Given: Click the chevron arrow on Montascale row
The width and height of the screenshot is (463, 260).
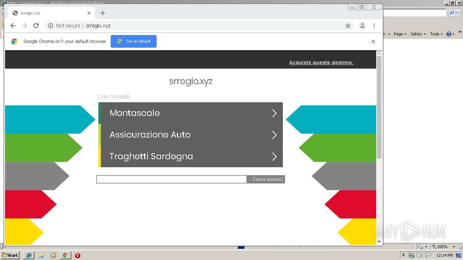Looking at the screenshot, I should point(274,113).
